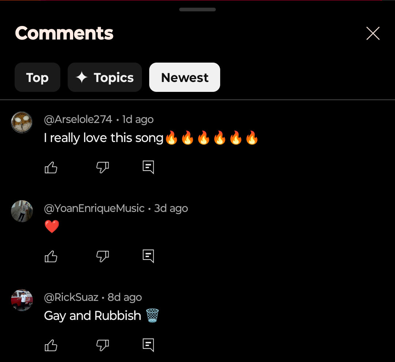Like @YoanEnriqueMusic's heart comment
The width and height of the screenshot is (395, 362).
51,256
